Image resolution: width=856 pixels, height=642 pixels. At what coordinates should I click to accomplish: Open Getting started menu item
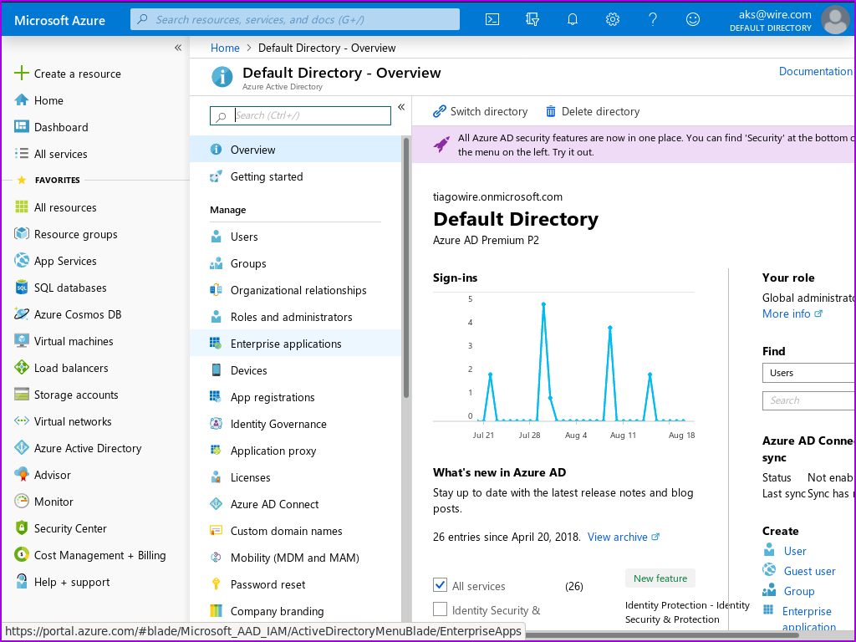[x=295, y=176]
